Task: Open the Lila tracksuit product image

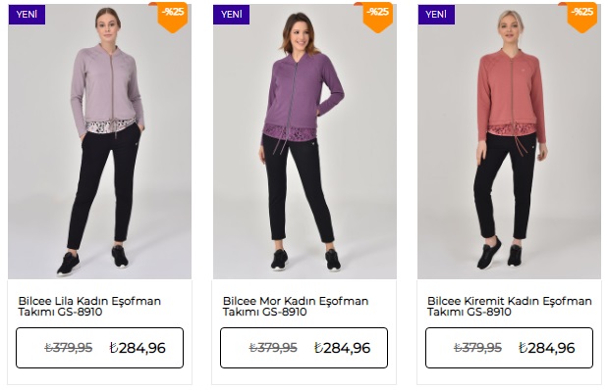Action: tap(99, 141)
